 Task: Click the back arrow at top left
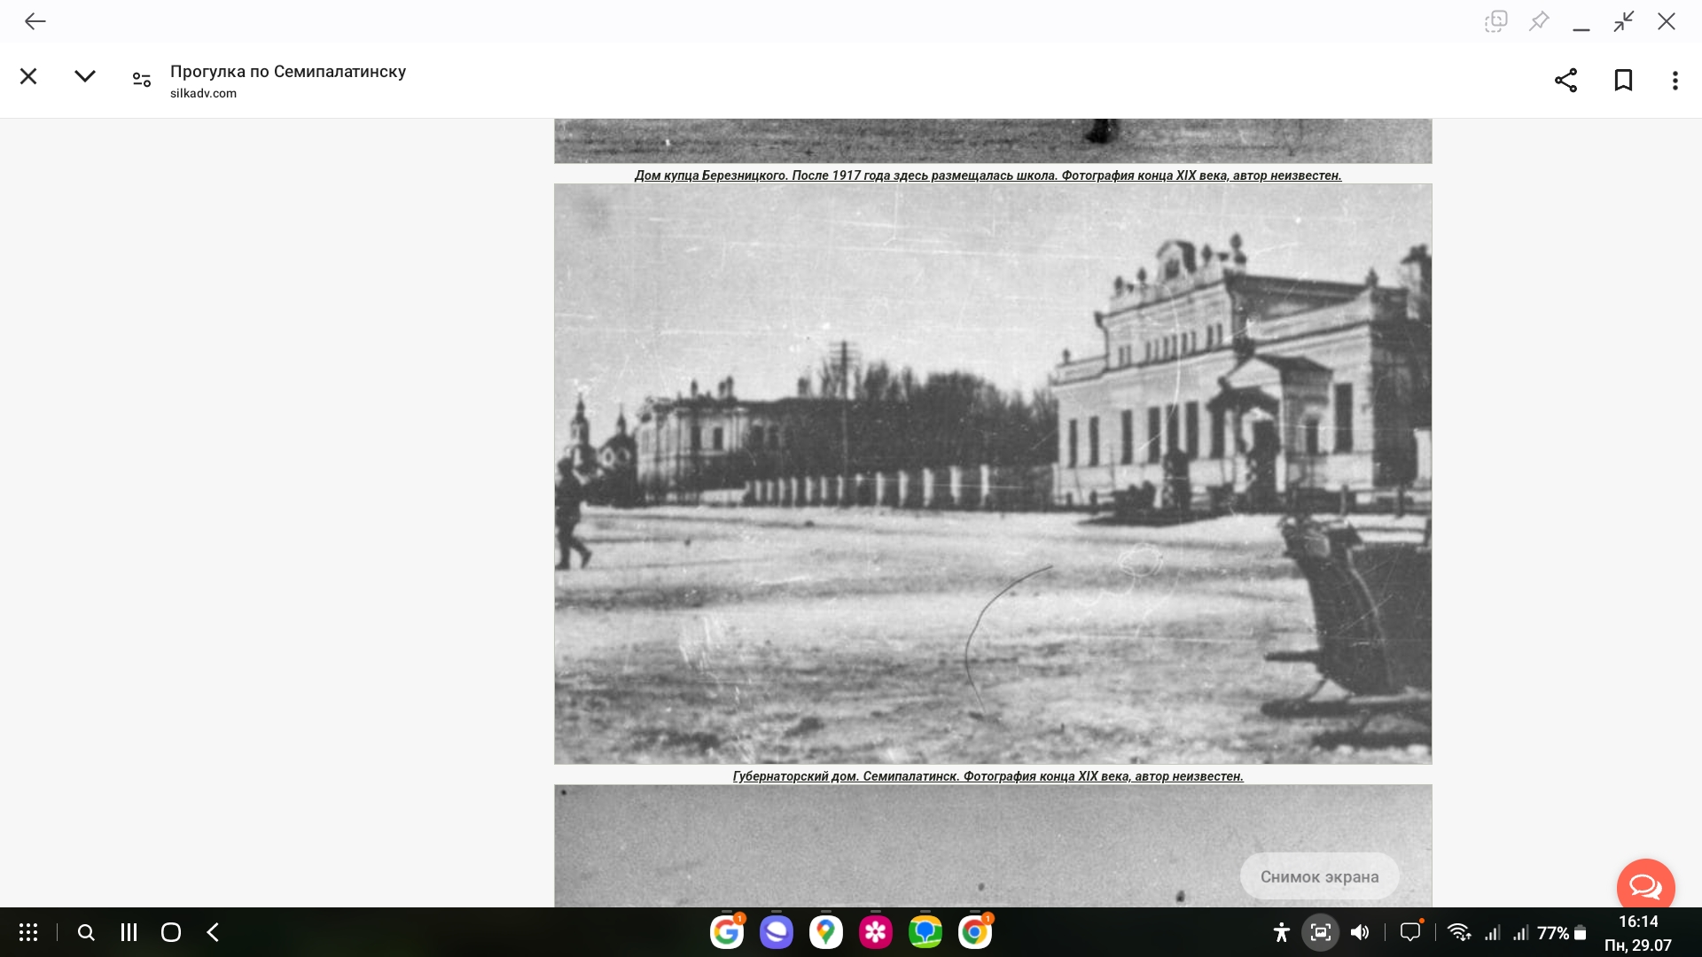pos(35,21)
